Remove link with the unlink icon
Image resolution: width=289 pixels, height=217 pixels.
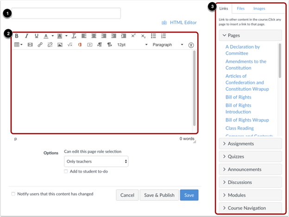[x=50, y=45]
